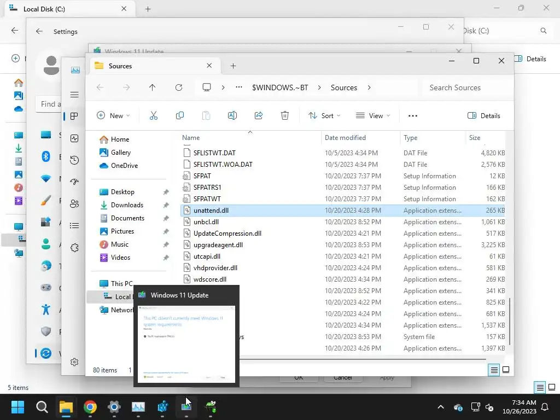
Task: Open Videos in the navigation pane
Action: 120,258
